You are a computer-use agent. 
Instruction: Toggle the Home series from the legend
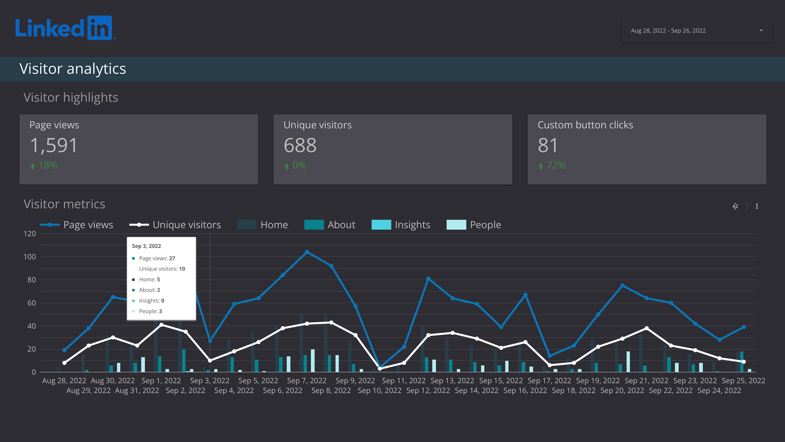pyautogui.click(x=274, y=225)
